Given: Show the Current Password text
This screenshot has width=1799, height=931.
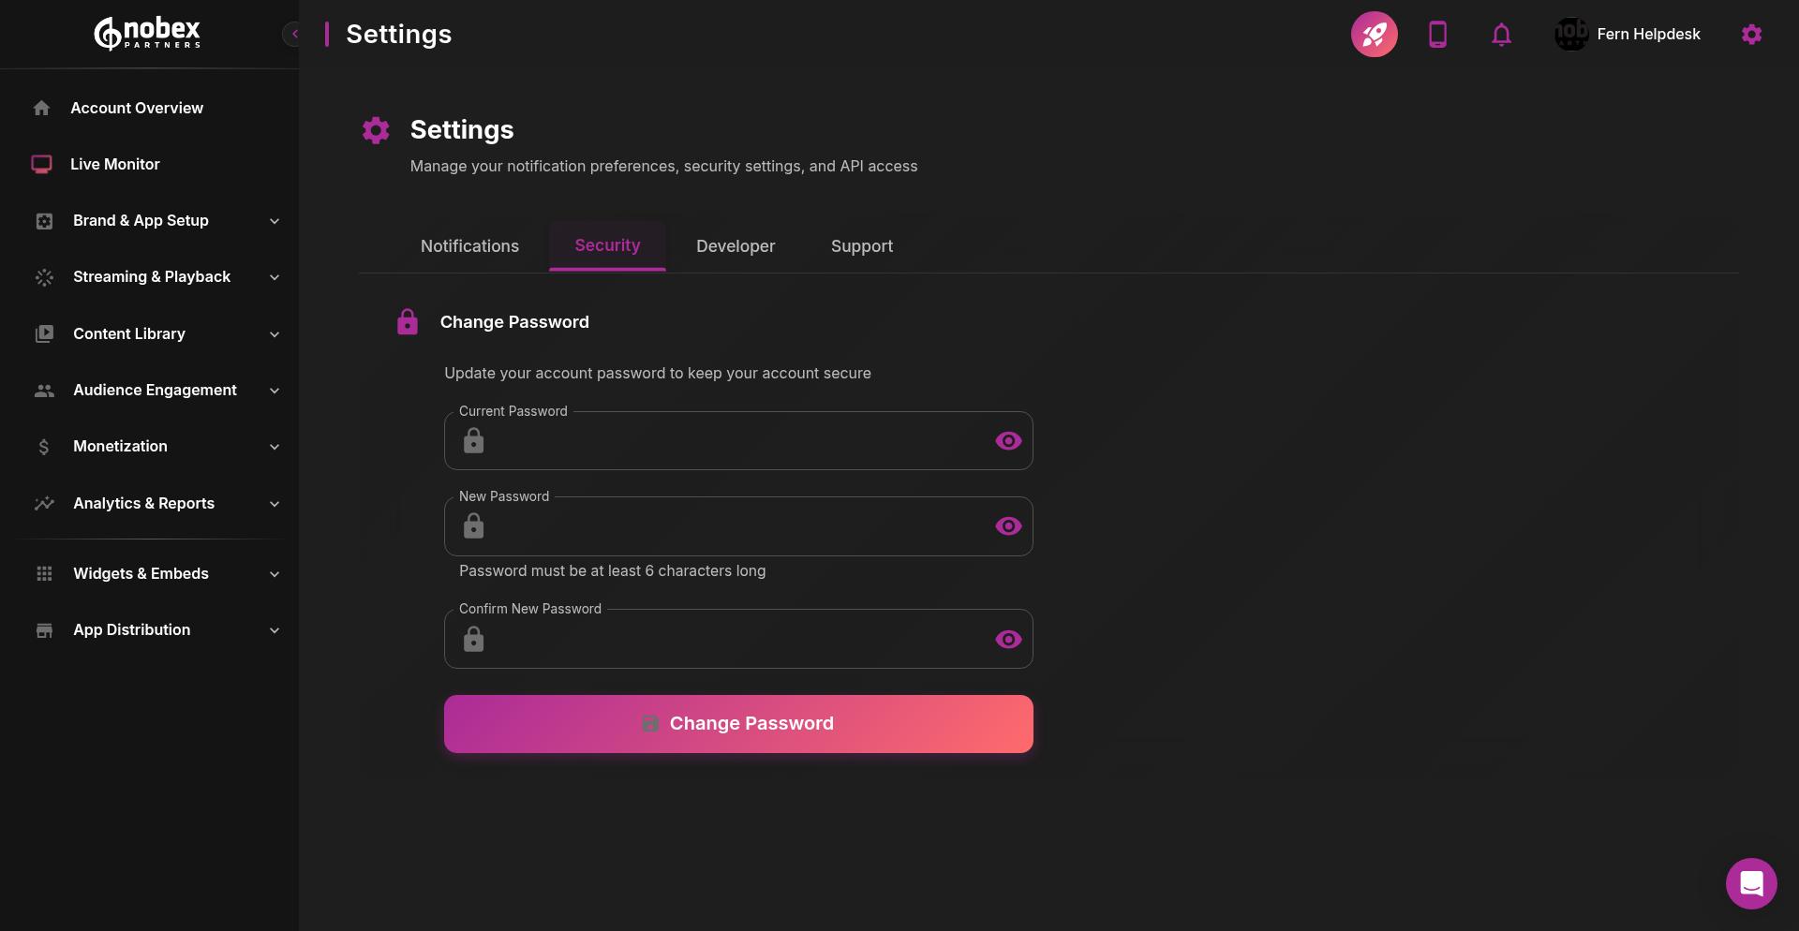Looking at the screenshot, I should [x=1008, y=440].
